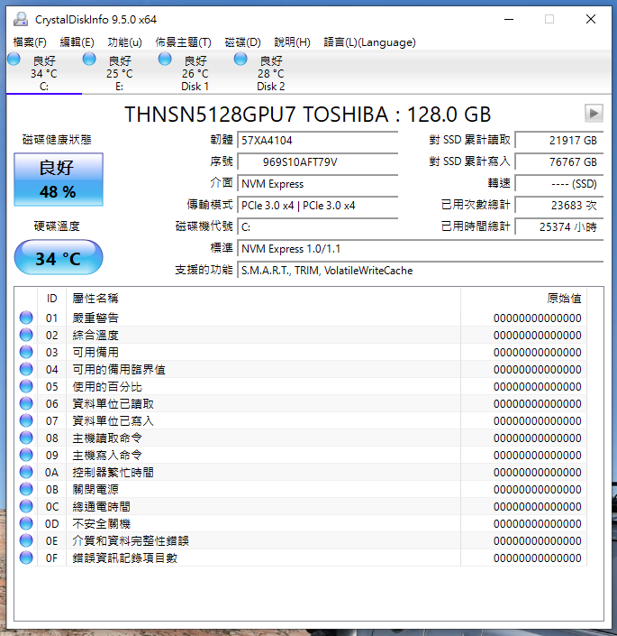Select the 總通電時間 attribute name
This screenshot has height=636, width=617.
[x=101, y=507]
